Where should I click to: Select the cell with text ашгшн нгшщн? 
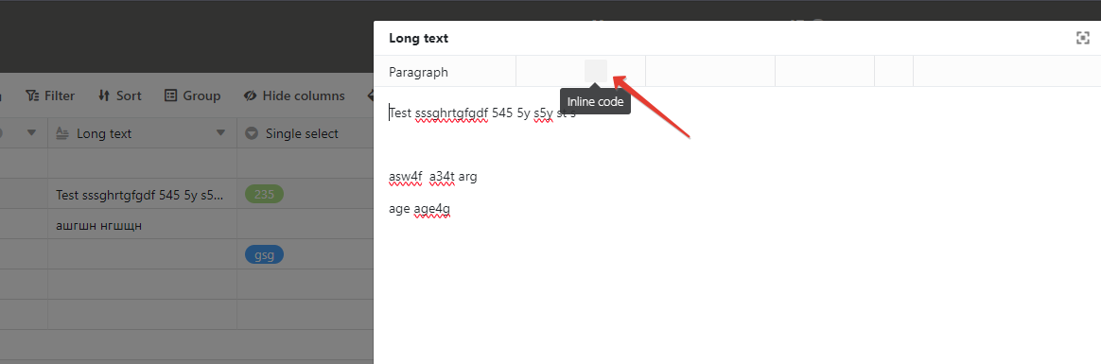coord(143,225)
